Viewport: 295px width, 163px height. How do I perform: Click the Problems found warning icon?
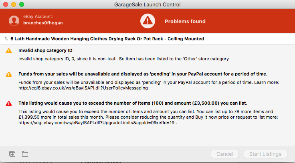147,21
